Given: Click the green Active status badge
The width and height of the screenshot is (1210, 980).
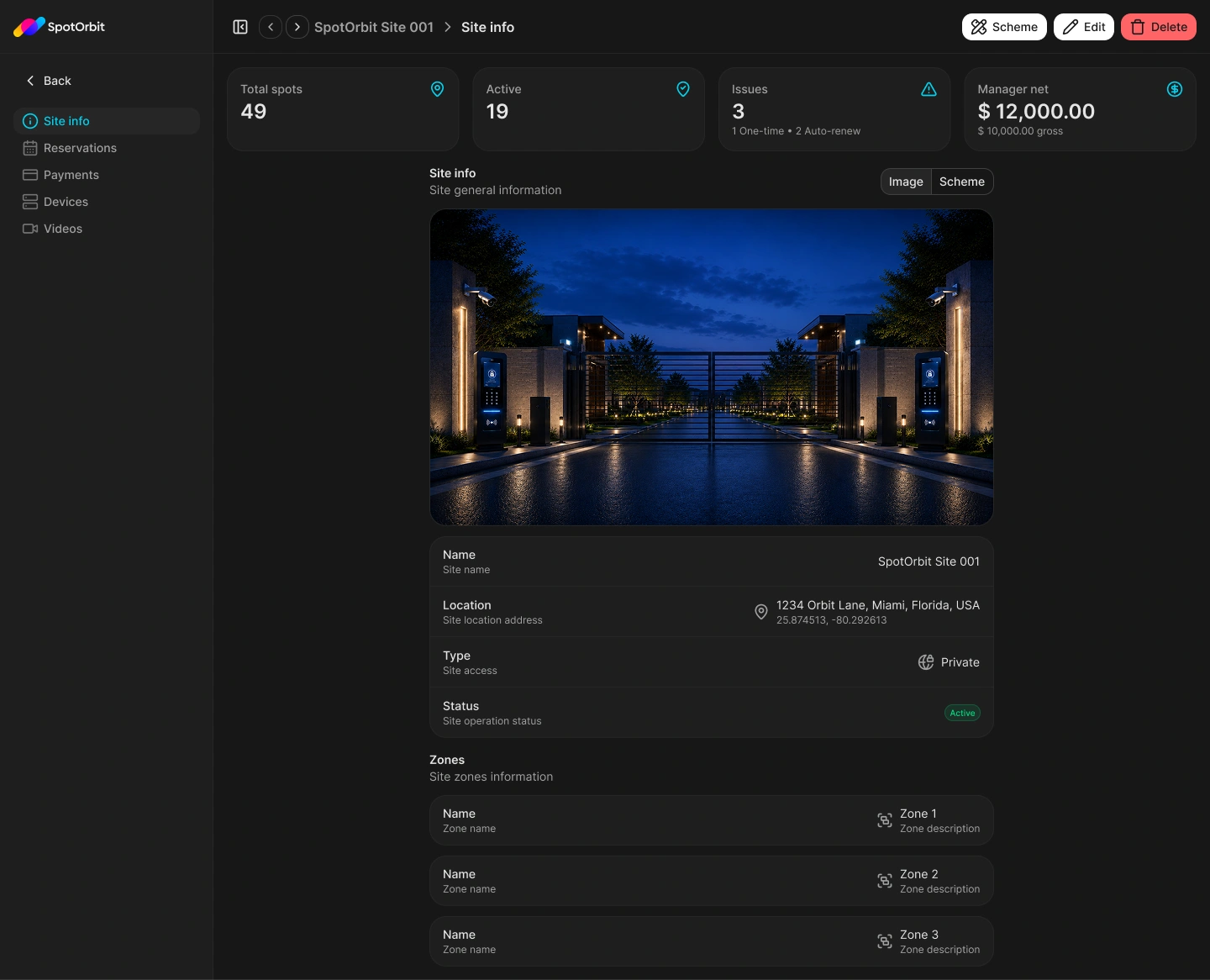Looking at the screenshot, I should 962,713.
